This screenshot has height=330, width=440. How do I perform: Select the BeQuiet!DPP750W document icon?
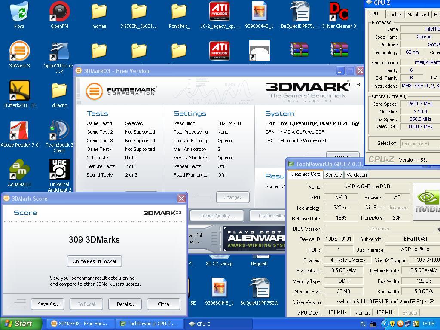point(259,292)
